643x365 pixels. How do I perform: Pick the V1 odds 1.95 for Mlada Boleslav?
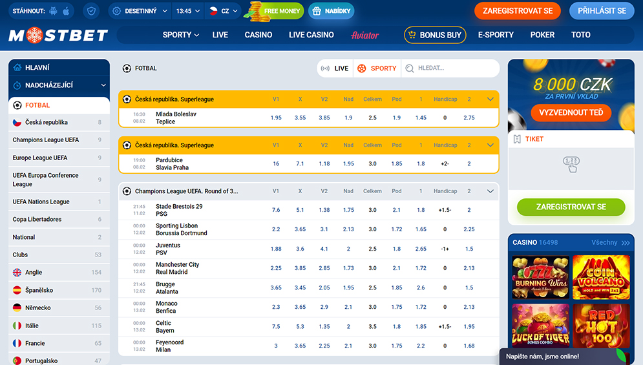click(x=276, y=118)
